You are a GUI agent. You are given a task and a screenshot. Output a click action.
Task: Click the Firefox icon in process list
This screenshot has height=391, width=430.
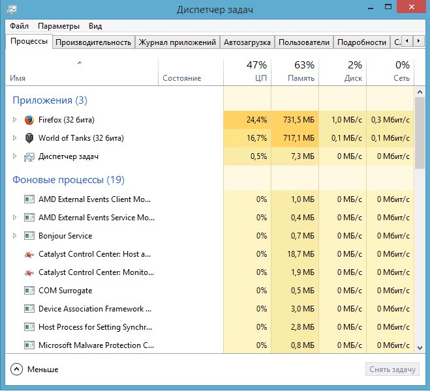[29, 120]
